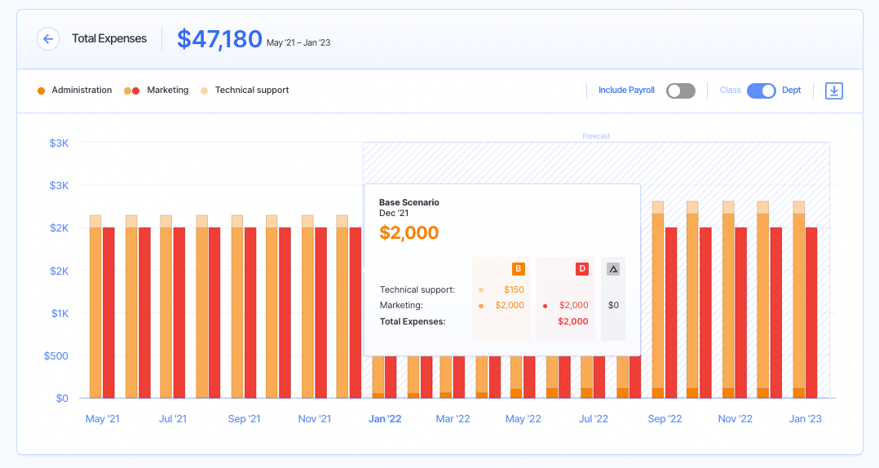This screenshot has width=879, height=468.
Task: Select the May '21 x-axis label
Action: pyautogui.click(x=103, y=419)
